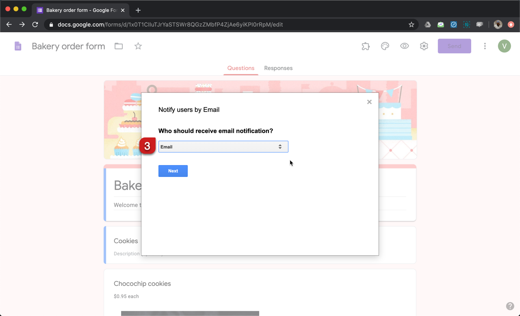
Task: Open the Email recipient dropdown
Action: (x=223, y=146)
